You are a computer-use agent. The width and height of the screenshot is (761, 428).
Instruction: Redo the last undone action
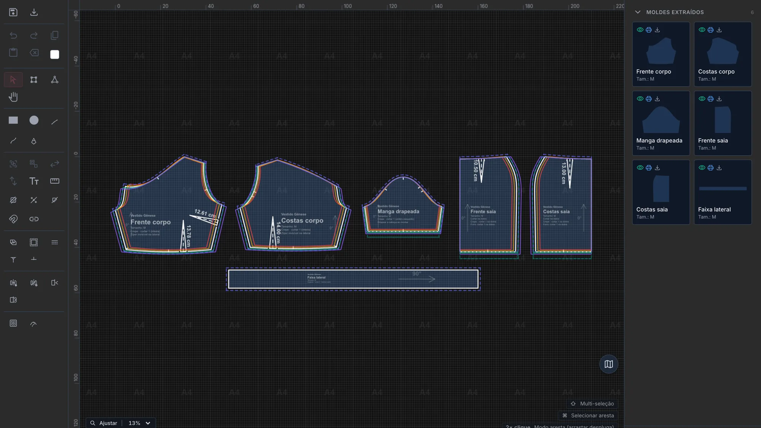[34, 35]
